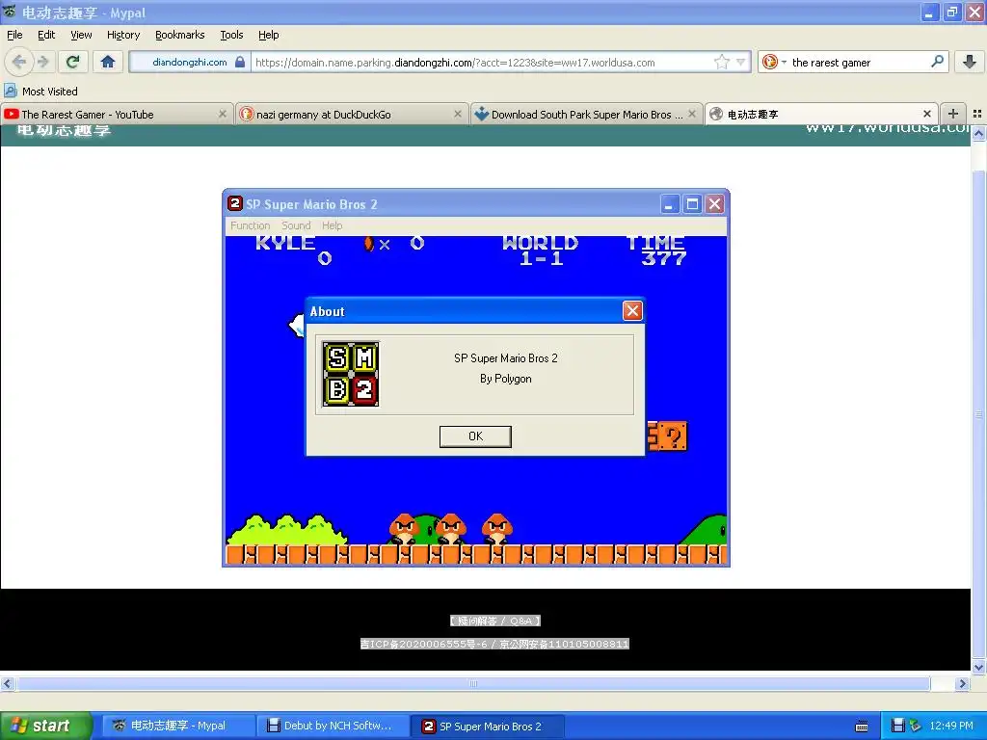Reload the page with the refresh icon
Viewport: 987px width, 740px height.
point(73,62)
